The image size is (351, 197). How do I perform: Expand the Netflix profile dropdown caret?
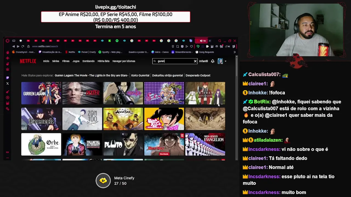(225, 61)
